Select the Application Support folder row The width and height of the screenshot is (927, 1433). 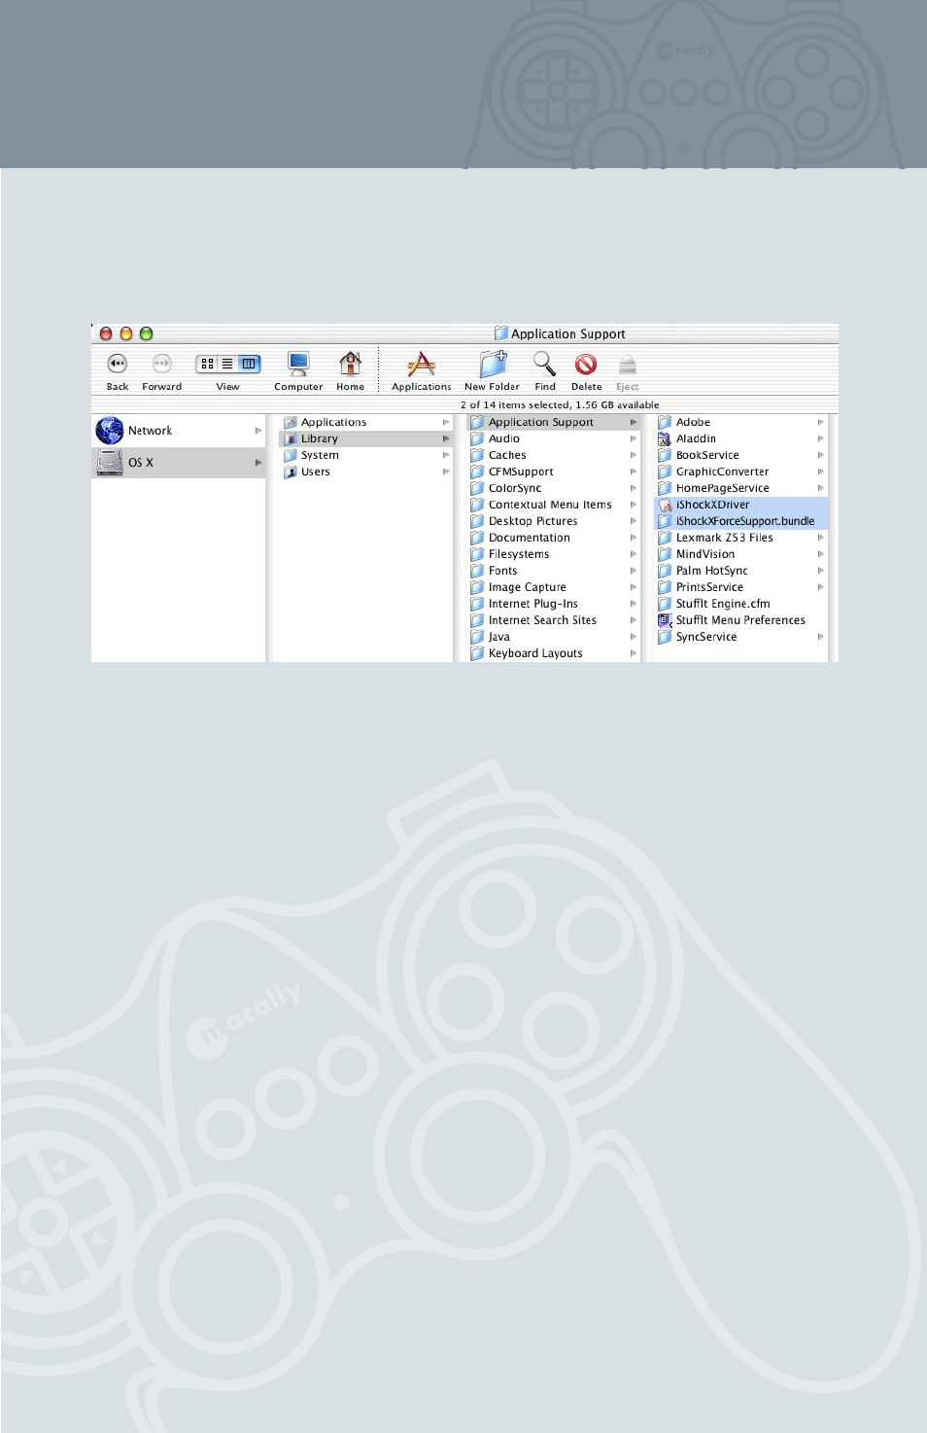pyautogui.click(x=554, y=422)
